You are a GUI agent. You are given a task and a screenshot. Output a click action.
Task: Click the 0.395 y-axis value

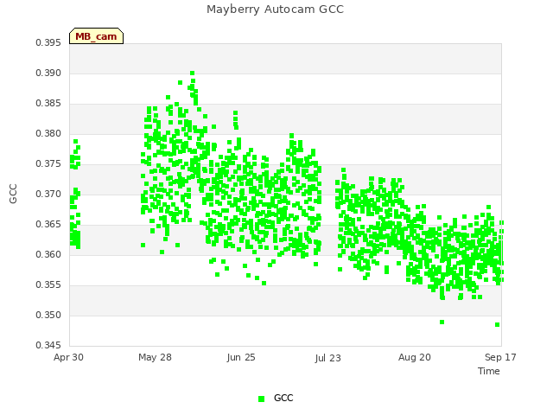tap(48, 42)
